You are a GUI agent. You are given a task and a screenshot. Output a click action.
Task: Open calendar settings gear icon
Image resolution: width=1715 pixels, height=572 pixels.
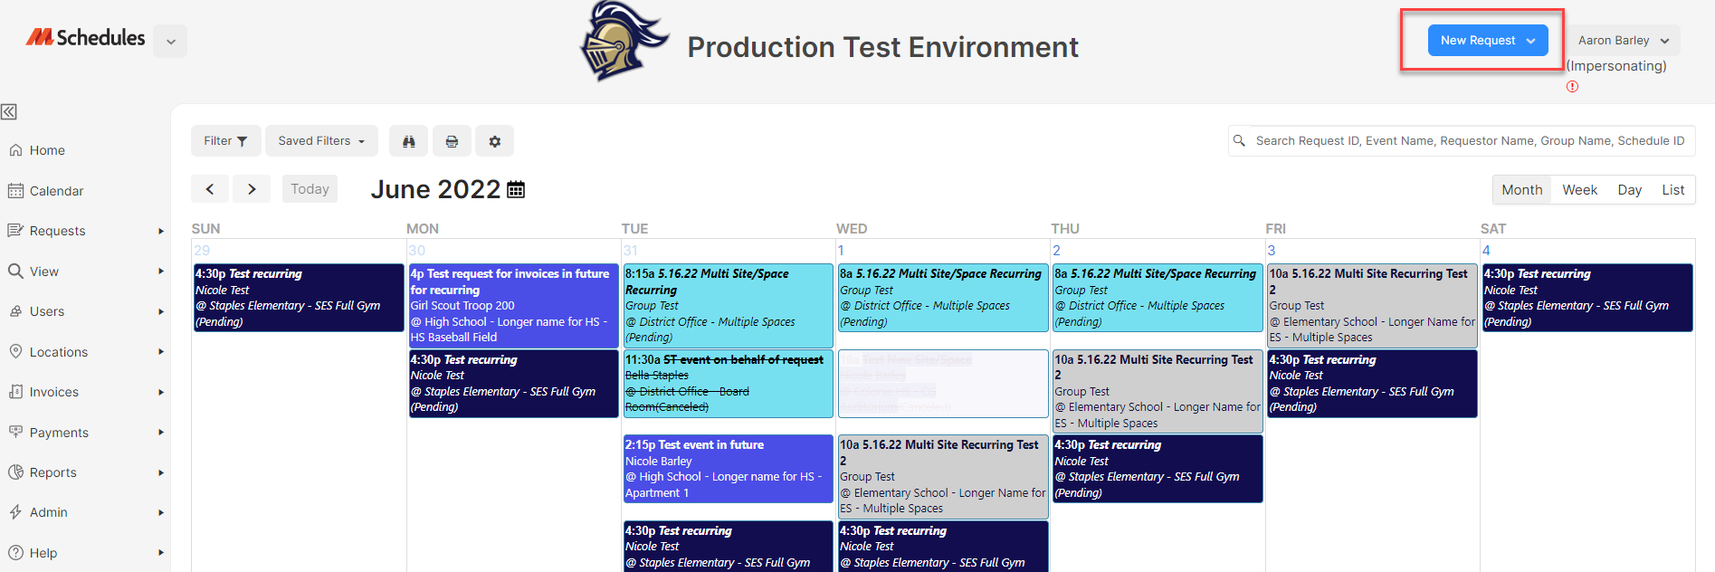[x=494, y=141]
